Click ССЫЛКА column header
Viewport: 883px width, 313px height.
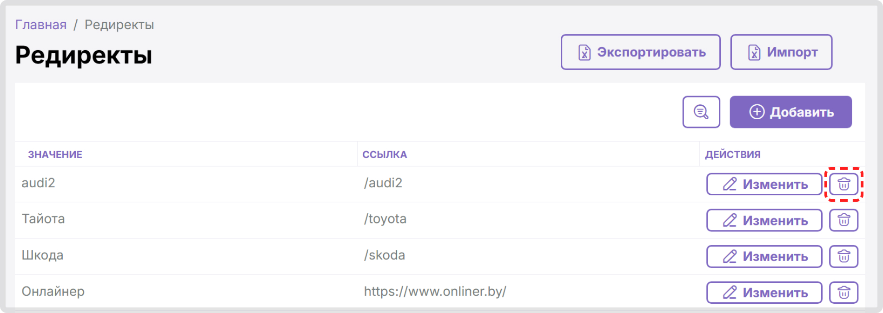(x=385, y=154)
